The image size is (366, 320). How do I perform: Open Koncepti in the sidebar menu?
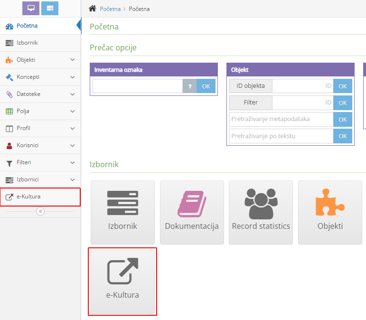pos(40,77)
